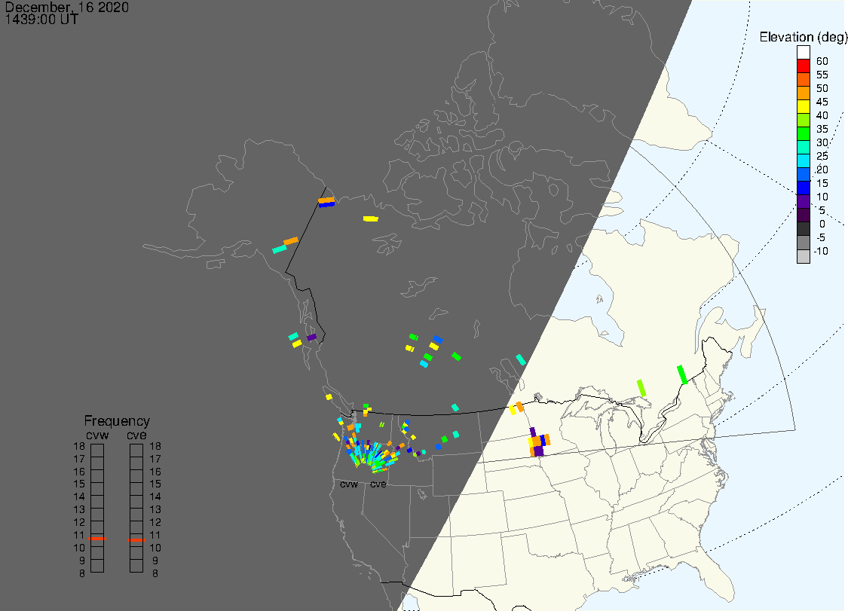Click the top cell of cvw frequency bar

pyautogui.click(x=97, y=451)
